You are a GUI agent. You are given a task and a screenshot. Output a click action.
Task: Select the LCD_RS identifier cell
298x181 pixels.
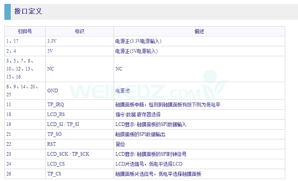(80, 114)
